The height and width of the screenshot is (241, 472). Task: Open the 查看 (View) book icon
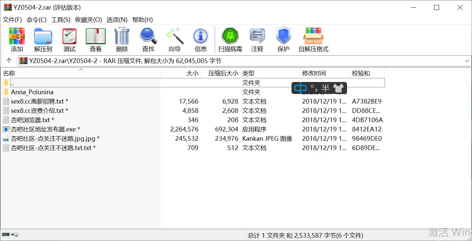tap(96, 36)
